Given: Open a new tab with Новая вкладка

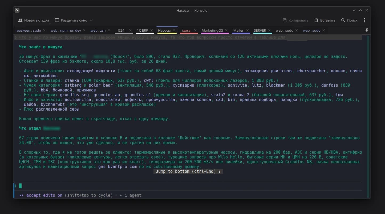Looking at the screenshot, I should (x=33, y=20).
